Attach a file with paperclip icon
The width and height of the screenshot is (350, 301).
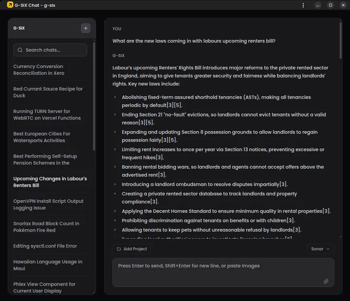[x=326, y=281]
